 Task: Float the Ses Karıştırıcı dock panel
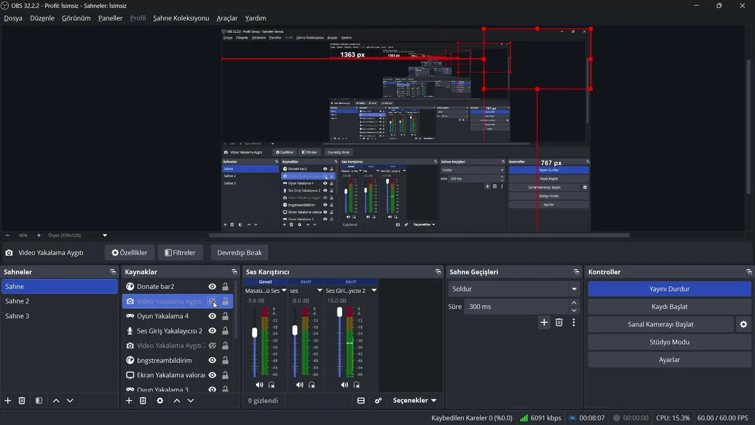tap(438, 272)
